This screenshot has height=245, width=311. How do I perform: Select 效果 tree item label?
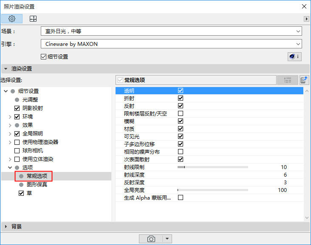point(28,125)
